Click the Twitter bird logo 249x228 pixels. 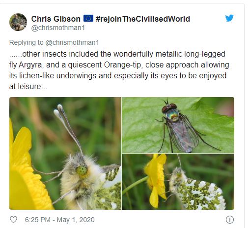(x=229, y=18)
